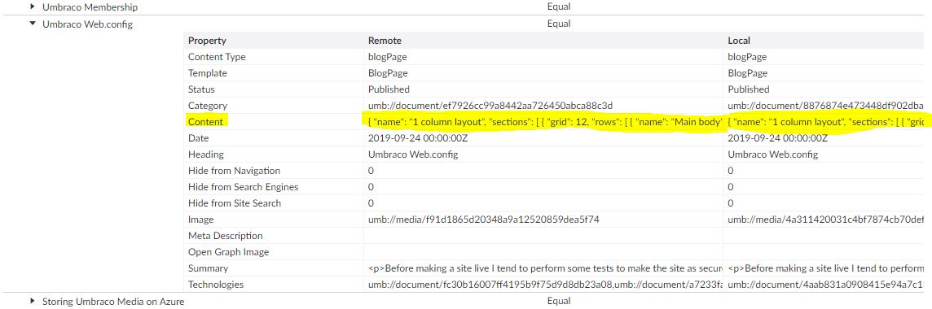Click Remote Summary 'Before making a site live' text

pos(545,268)
